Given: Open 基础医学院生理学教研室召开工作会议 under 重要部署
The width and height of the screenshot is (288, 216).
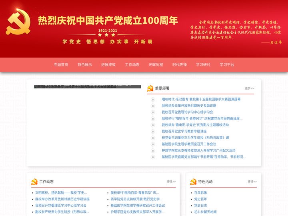Looking at the screenshot, I should click(189, 144).
